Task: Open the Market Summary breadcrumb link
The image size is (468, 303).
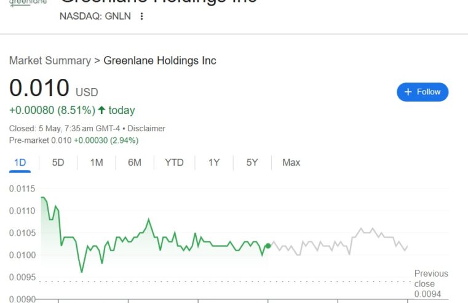Action: coord(50,60)
